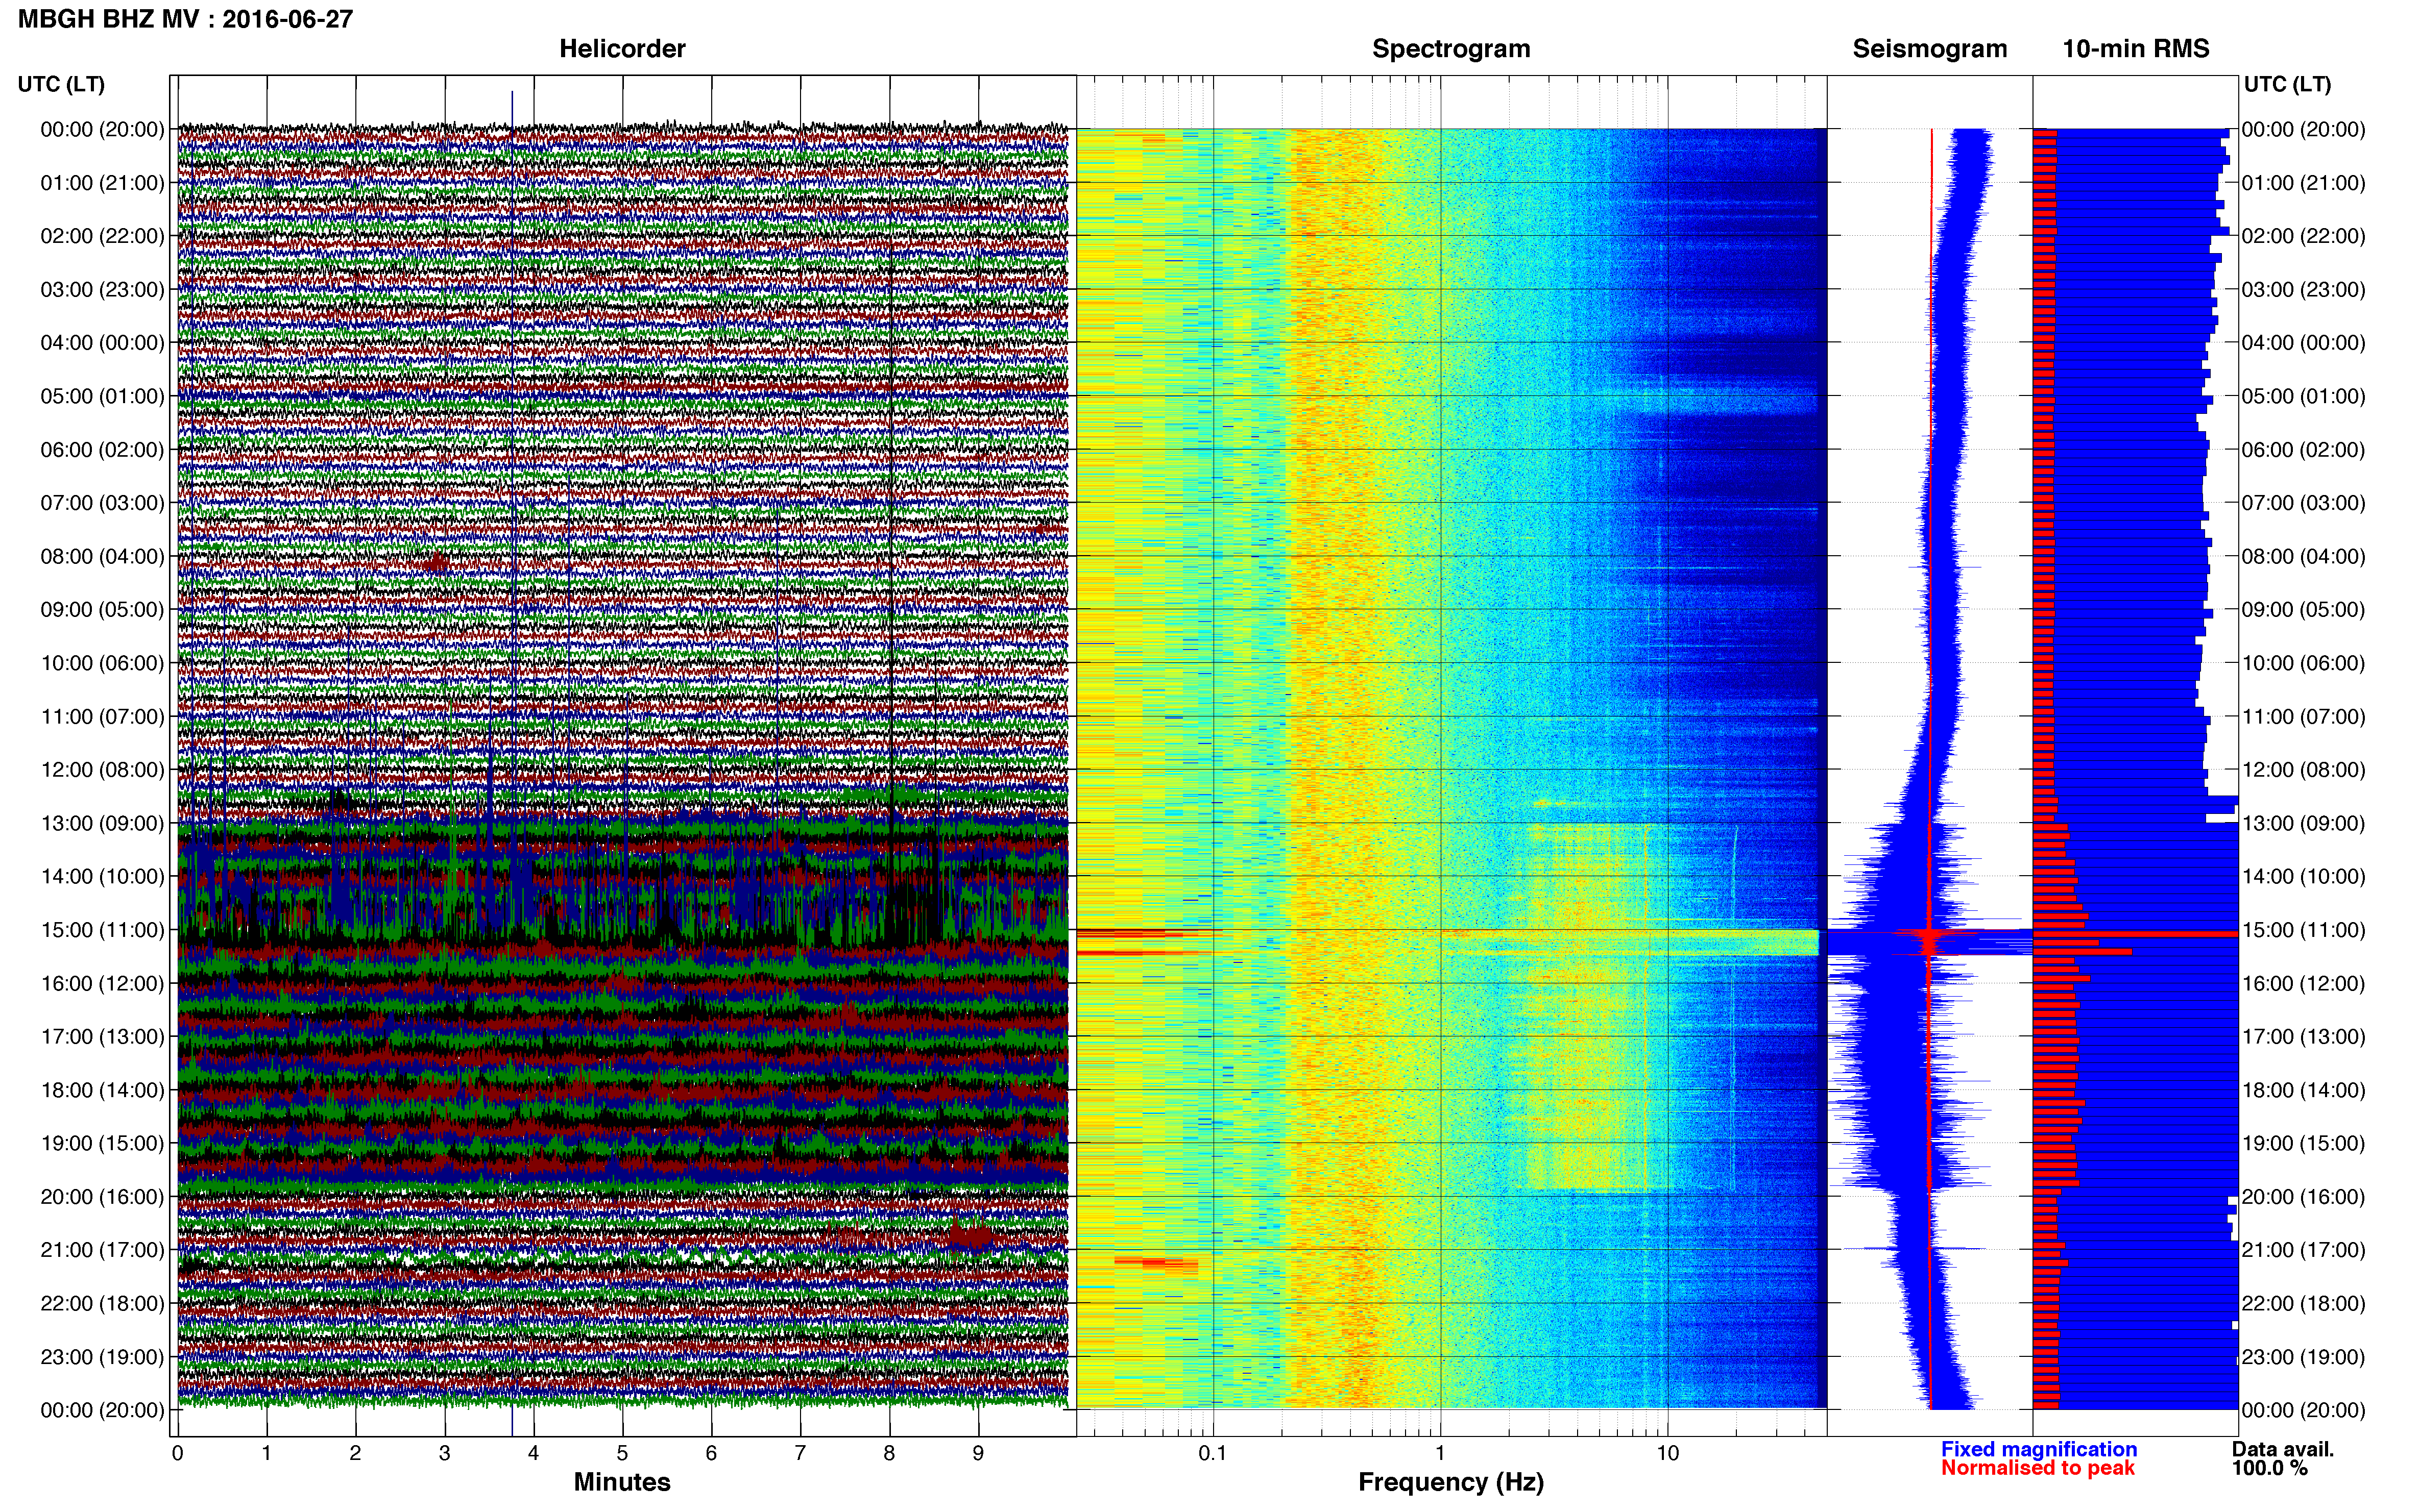Image resolution: width=2420 pixels, height=1512 pixels.
Task: Click the 22:00 (18:00) label beside the RMS panel
Action: [2303, 1303]
